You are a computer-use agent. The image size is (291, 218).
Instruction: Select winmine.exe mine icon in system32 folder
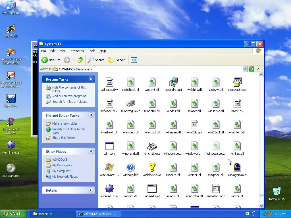click(x=109, y=188)
